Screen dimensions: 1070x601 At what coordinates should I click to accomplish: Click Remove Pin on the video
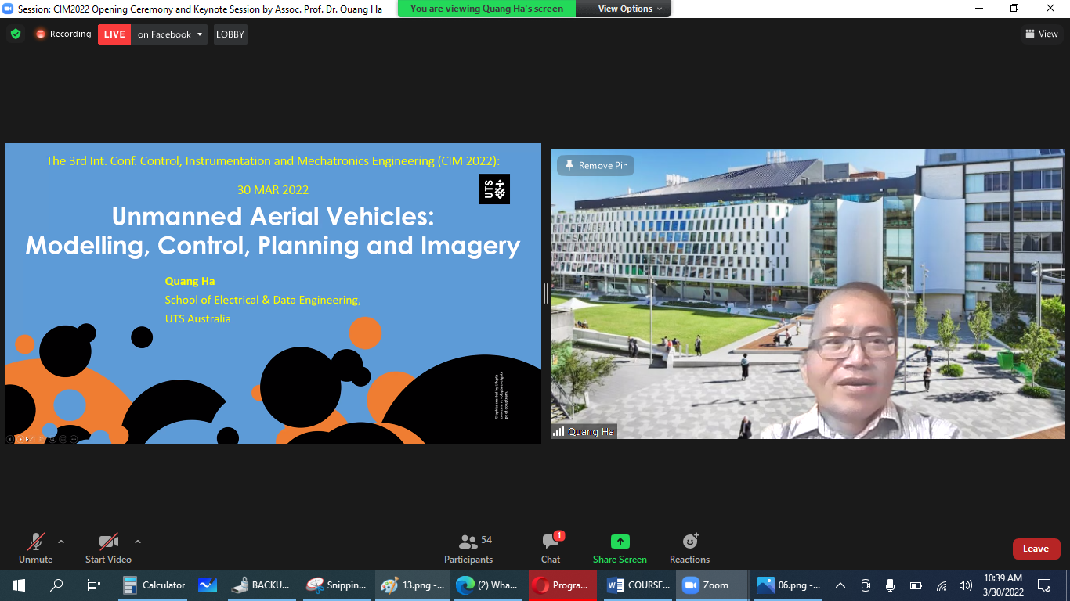(x=595, y=166)
